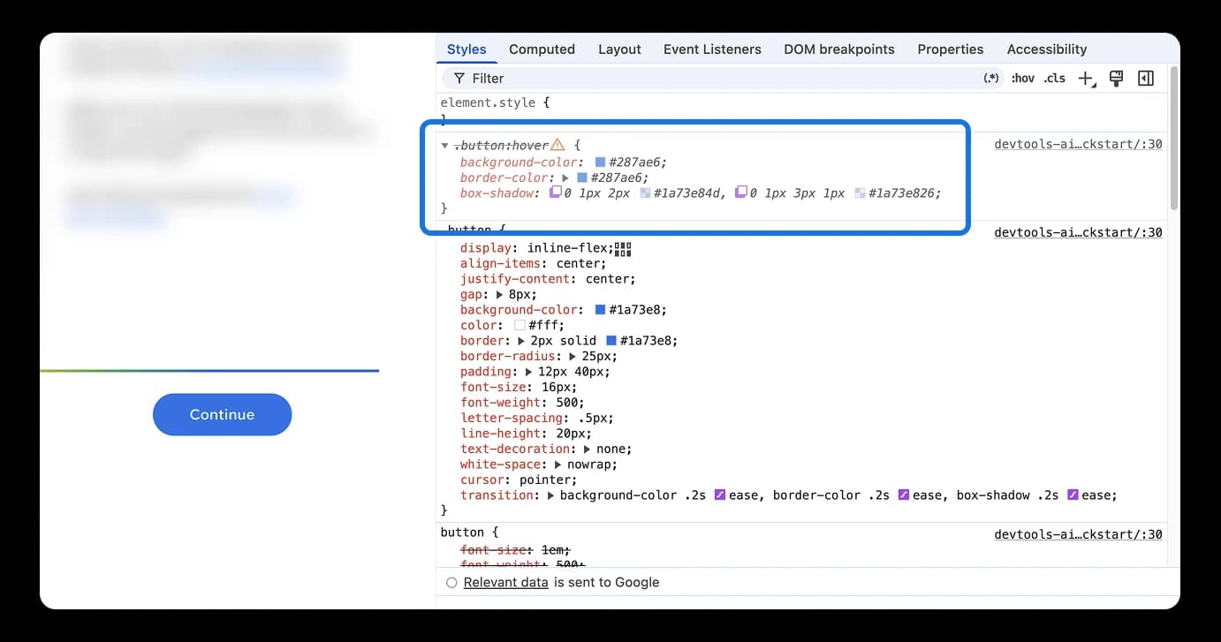Image resolution: width=1221 pixels, height=642 pixels.
Task: Show the computed styles sidebar pane icon
Action: coord(1146,79)
